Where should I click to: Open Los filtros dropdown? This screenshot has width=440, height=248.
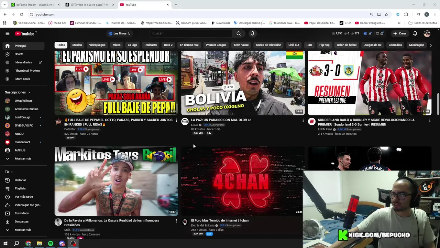pyautogui.click(x=119, y=33)
